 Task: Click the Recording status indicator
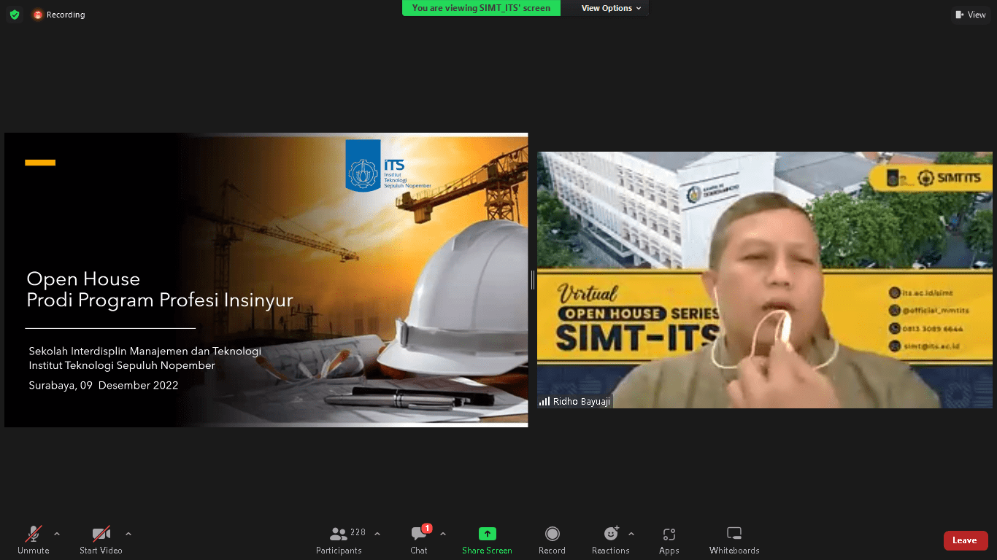(x=59, y=15)
